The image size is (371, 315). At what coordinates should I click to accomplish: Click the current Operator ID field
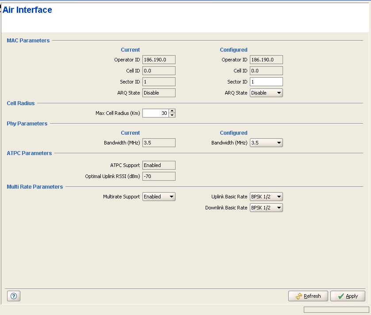[x=159, y=60]
